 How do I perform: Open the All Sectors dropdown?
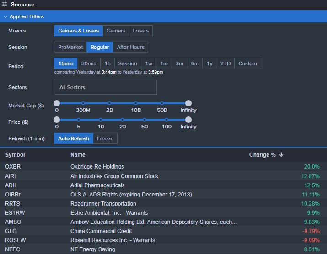click(x=105, y=87)
